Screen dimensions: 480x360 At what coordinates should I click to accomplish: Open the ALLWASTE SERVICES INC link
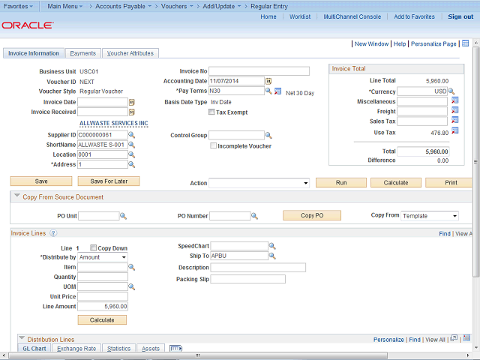[113, 123]
